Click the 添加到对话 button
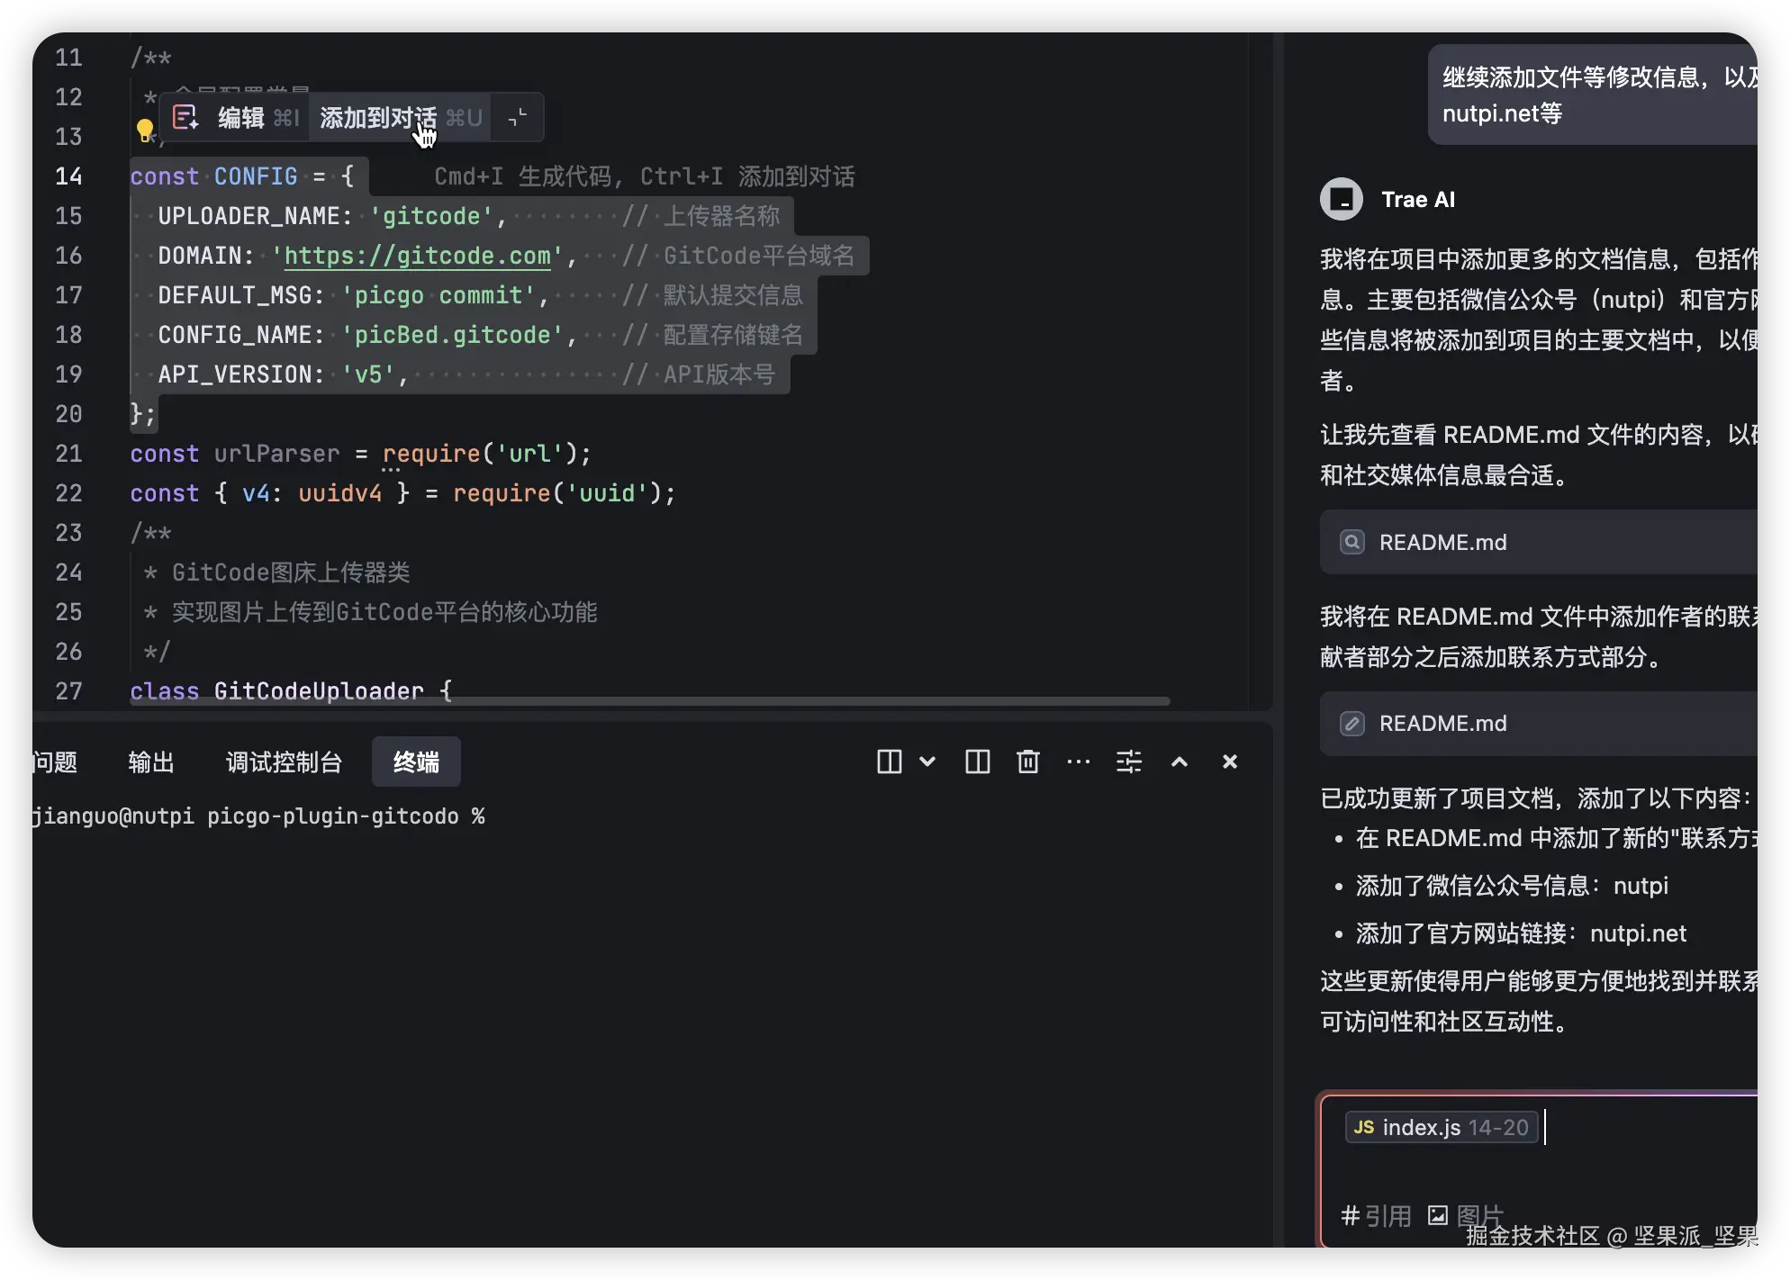The width and height of the screenshot is (1790, 1280). point(378,118)
